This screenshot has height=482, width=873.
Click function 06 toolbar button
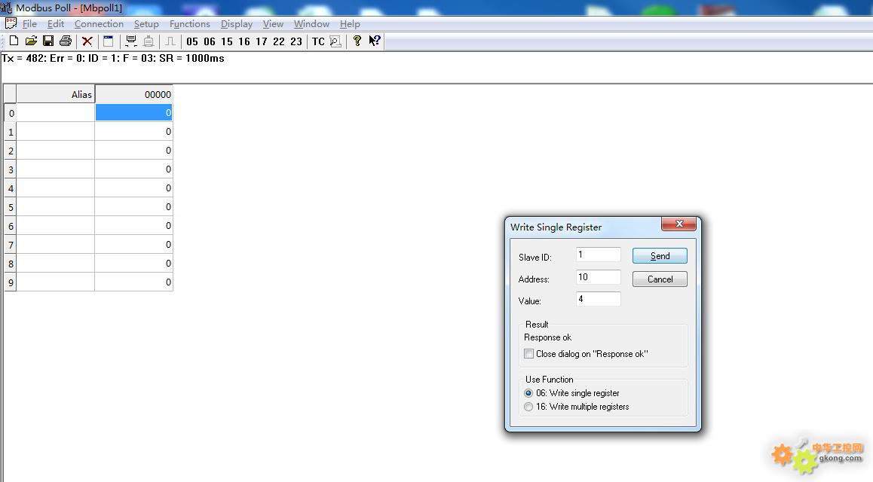tap(210, 41)
